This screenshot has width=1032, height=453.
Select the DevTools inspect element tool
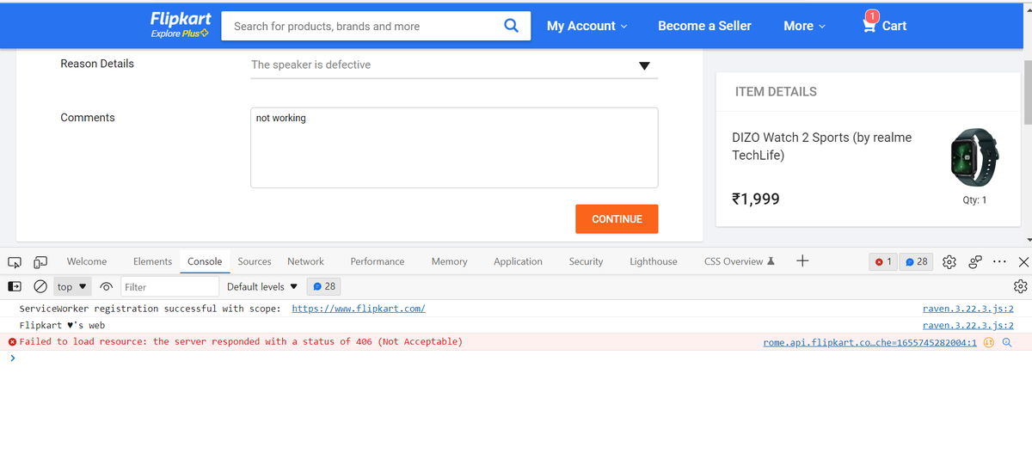point(15,261)
